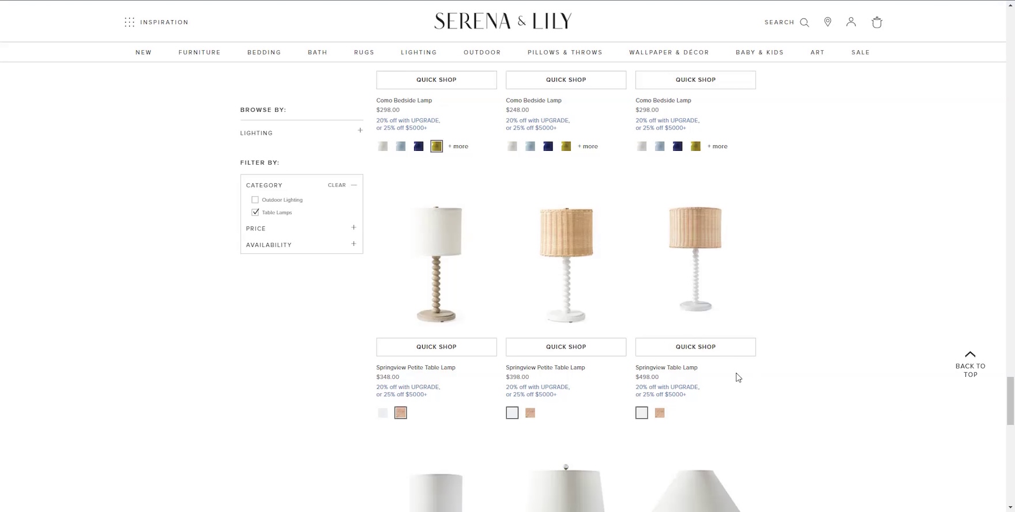
Task: Quick Shop the $498 Springview Table Lamp
Action: point(695,347)
